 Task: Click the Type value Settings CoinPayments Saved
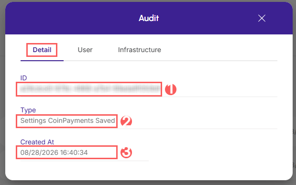68,120
